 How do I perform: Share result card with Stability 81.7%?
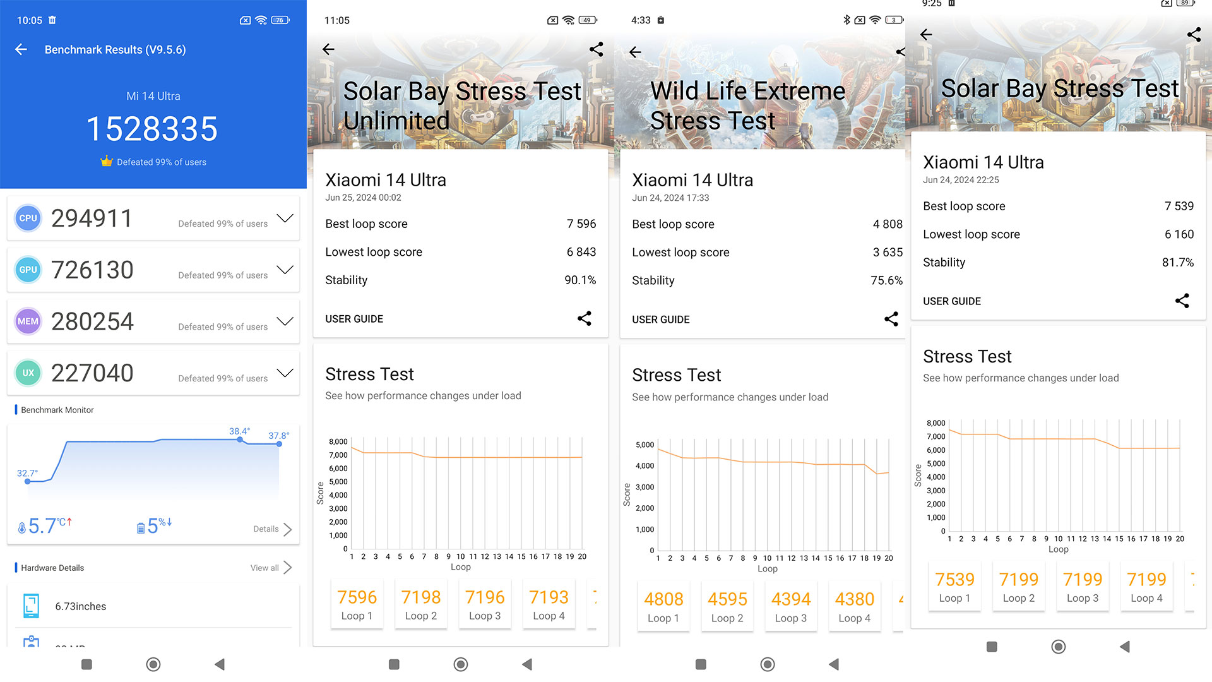pyautogui.click(x=1182, y=301)
